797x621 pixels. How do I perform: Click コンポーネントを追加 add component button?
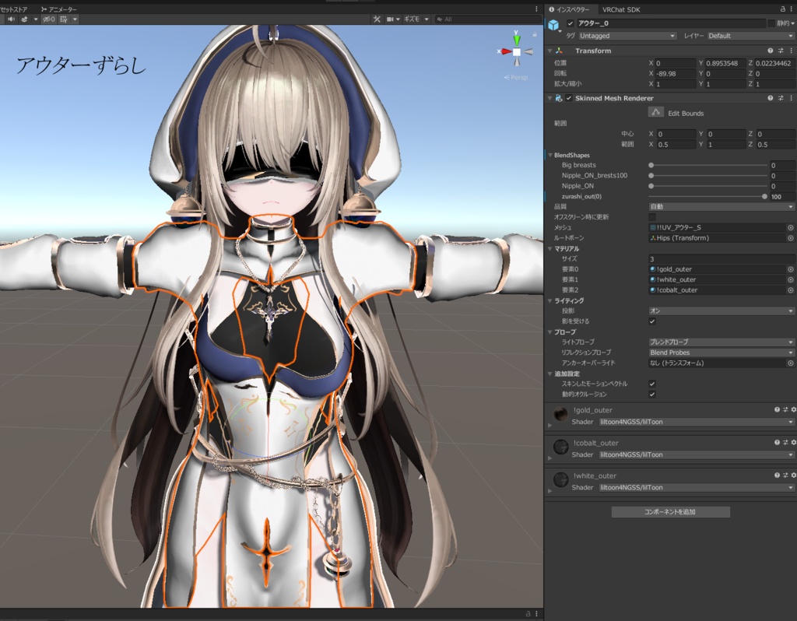[x=670, y=512]
